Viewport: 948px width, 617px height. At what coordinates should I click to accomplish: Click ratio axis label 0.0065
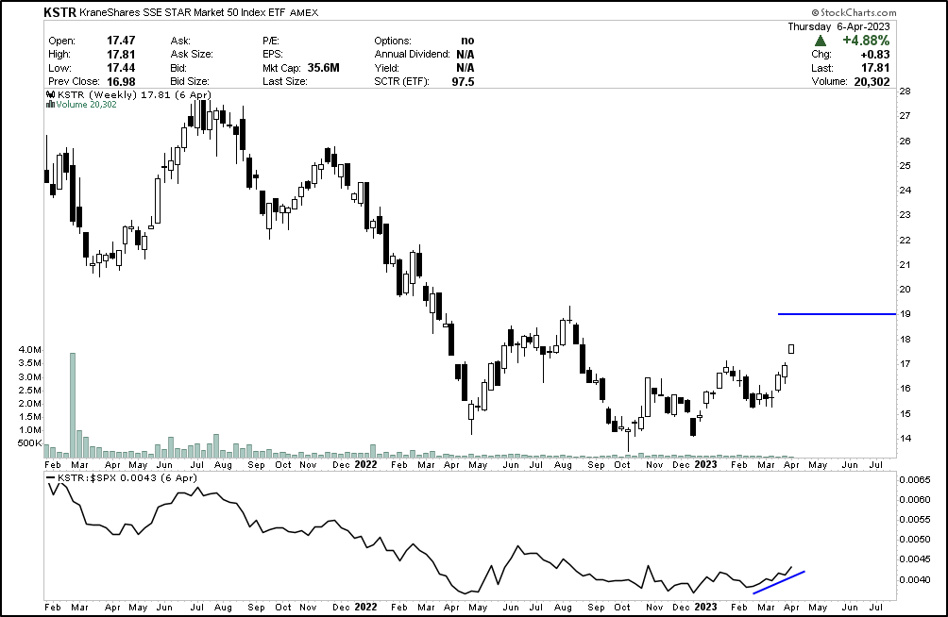pos(915,480)
